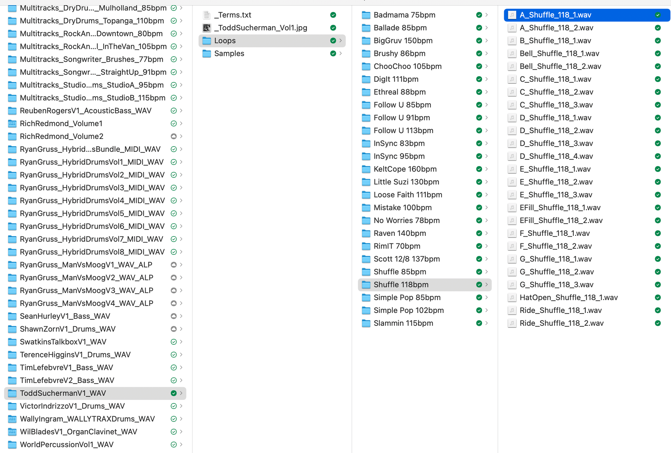671x453 pixels.
Task: Select RimIT 70bpm folder
Action: coord(425,246)
